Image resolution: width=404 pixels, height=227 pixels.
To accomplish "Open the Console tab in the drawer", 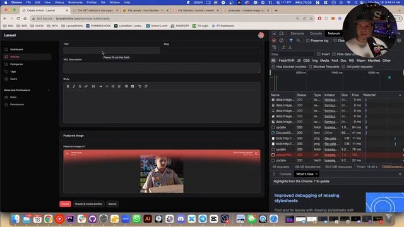I will pos(285,174).
